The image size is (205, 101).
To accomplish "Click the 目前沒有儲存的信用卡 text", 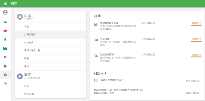I will tap(112, 80).
